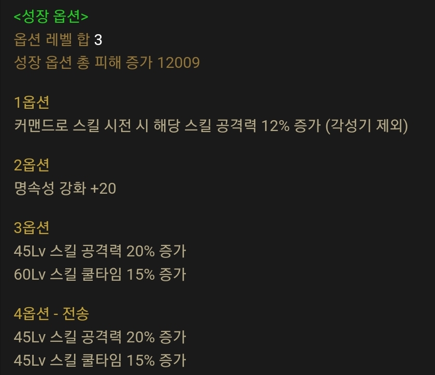The width and height of the screenshot is (435, 375).
Task: Click the 2옵션 heading
Action: (32, 165)
